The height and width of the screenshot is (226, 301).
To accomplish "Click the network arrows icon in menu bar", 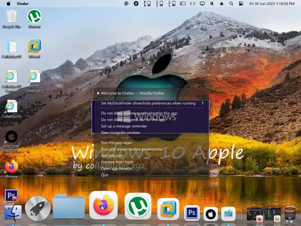I will (192, 4).
